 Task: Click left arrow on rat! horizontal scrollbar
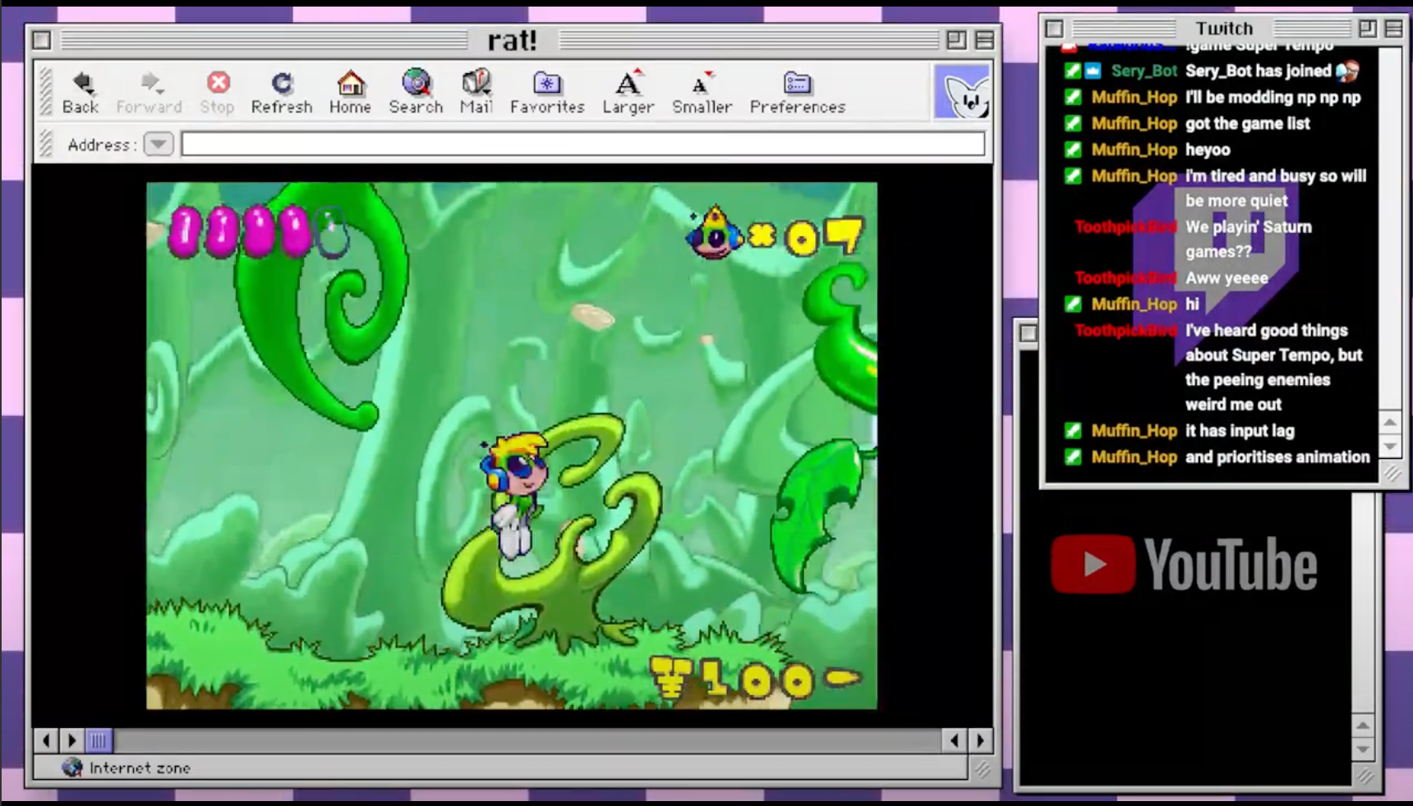click(46, 740)
